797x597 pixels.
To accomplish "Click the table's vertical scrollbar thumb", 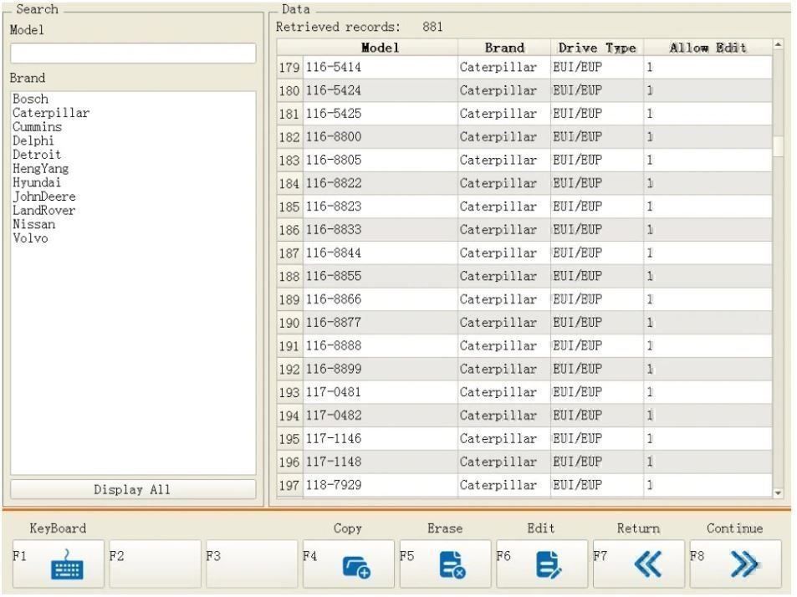I will point(779,146).
